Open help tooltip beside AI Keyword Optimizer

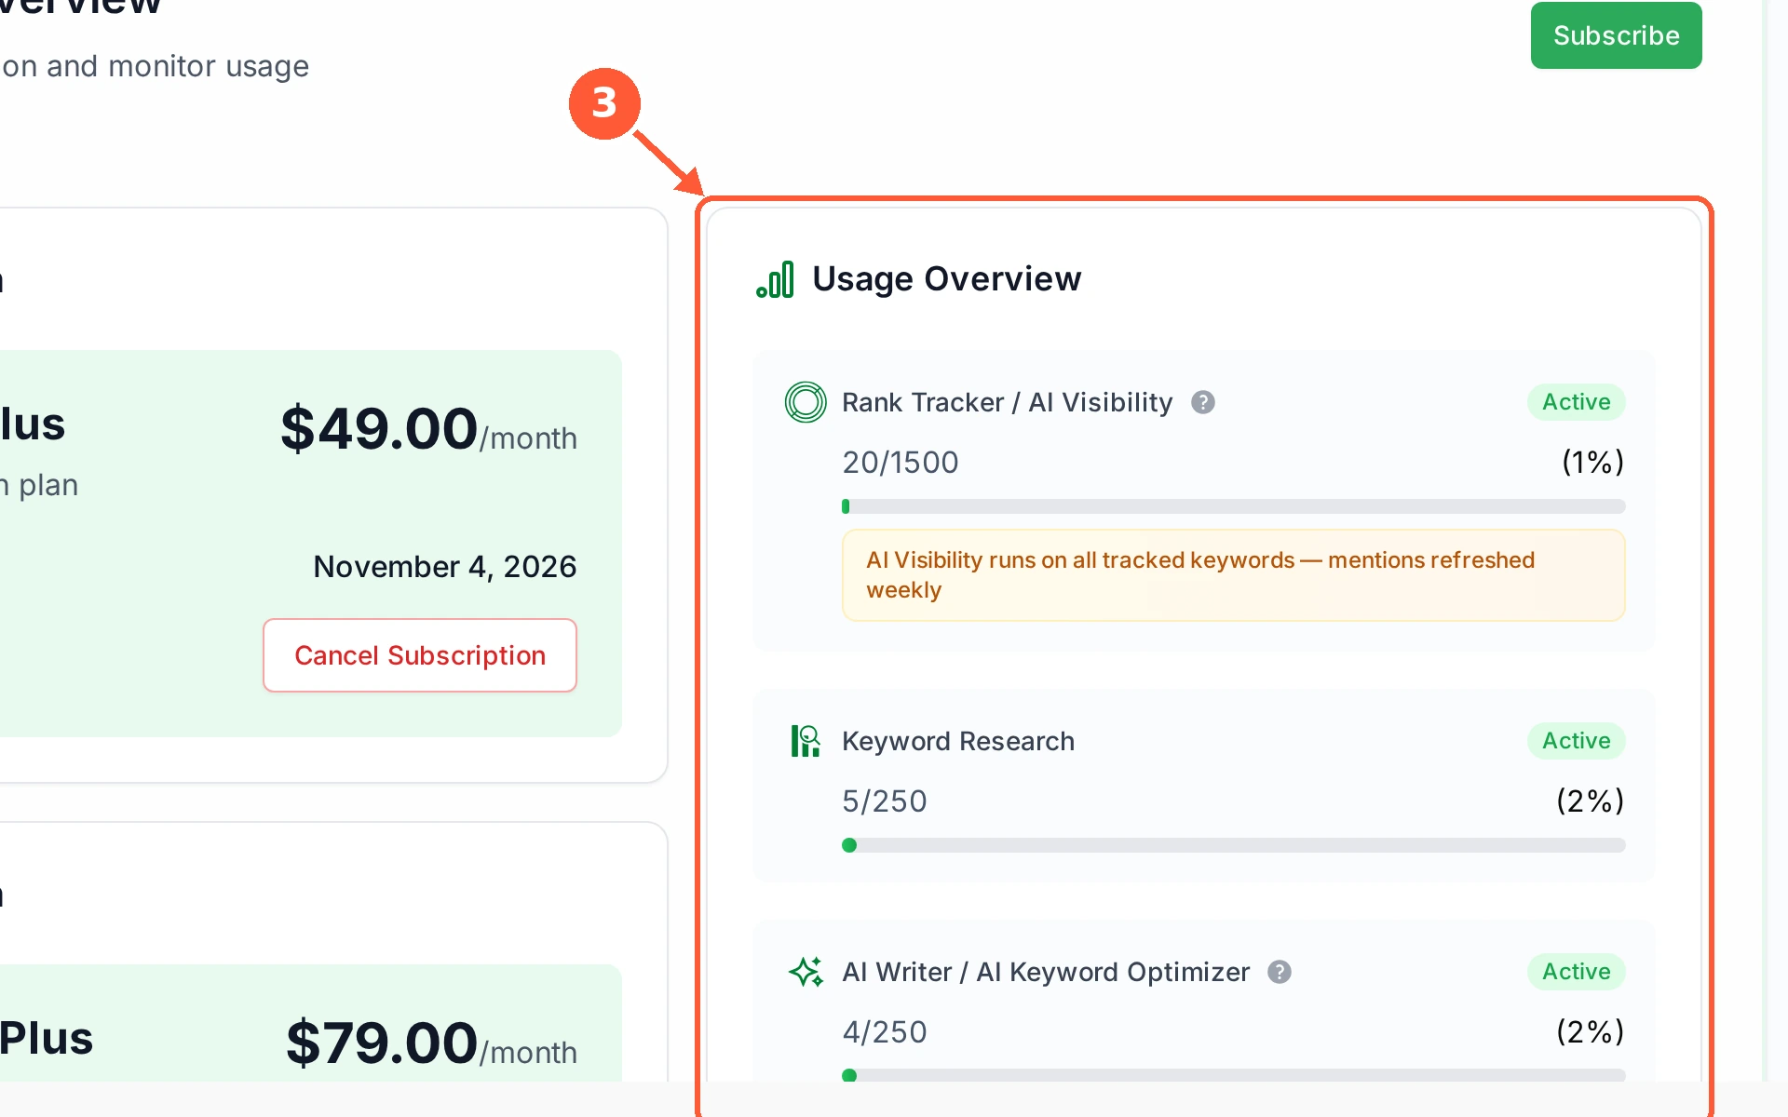(x=1280, y=972)
